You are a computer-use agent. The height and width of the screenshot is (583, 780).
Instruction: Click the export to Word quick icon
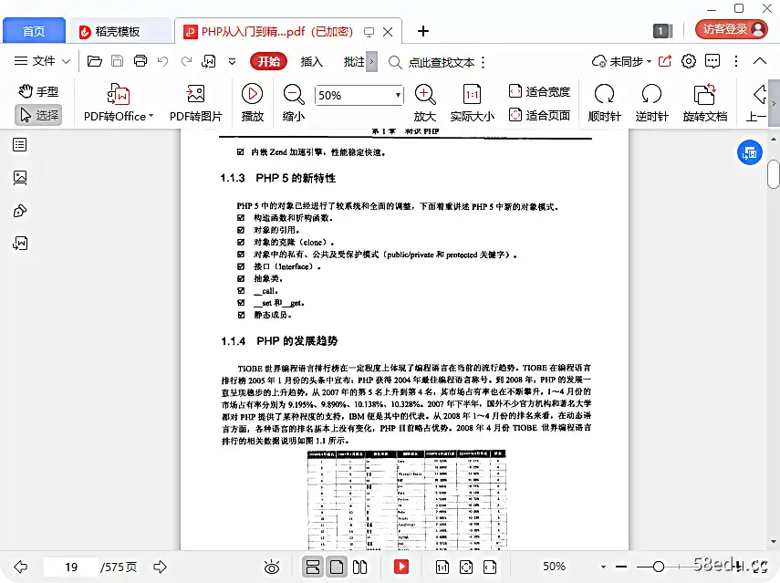click(x=208, y=61)
